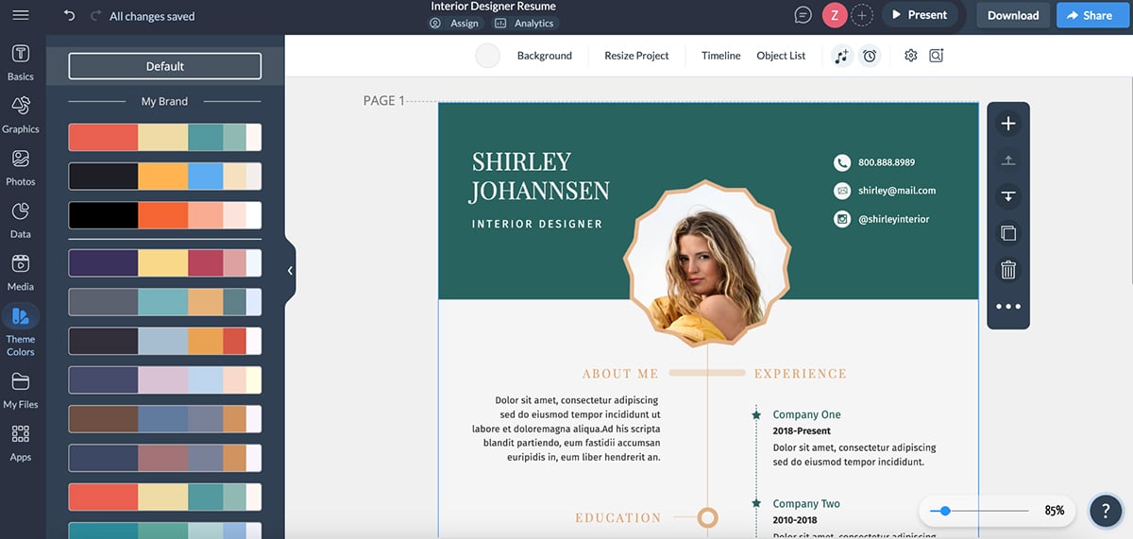1133x539 pixels.
Task: Move page up with the upward arrow
Action: 1007,160
